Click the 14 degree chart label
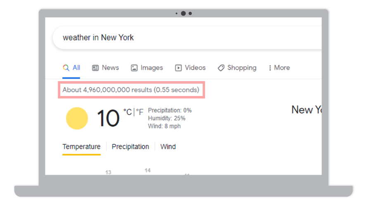This screenshot has height=206, width=367. [147, 171]
